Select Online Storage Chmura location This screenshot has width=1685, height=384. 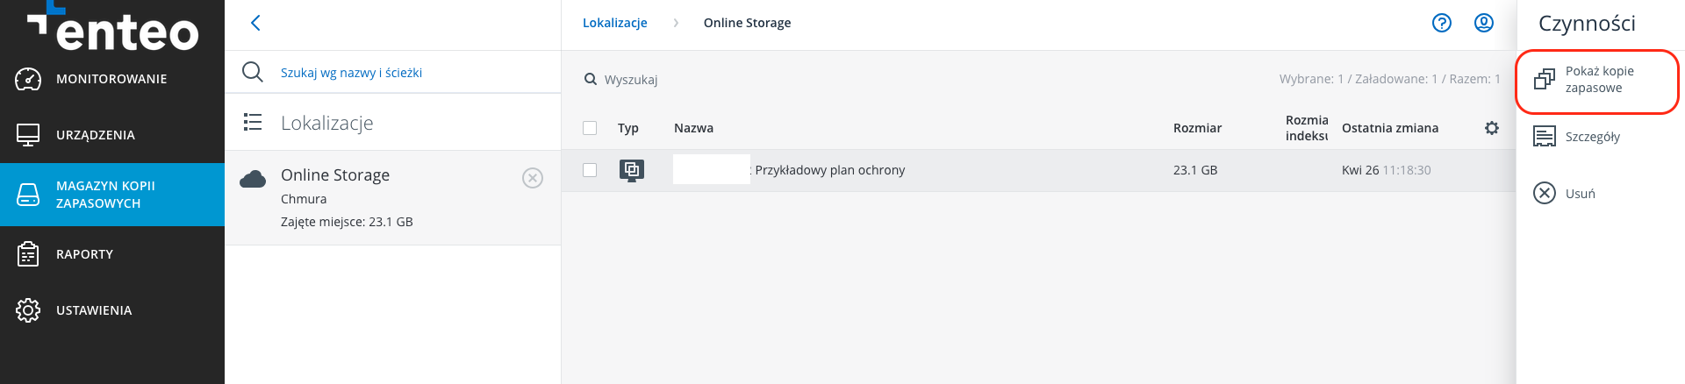(x=393, y=198)
